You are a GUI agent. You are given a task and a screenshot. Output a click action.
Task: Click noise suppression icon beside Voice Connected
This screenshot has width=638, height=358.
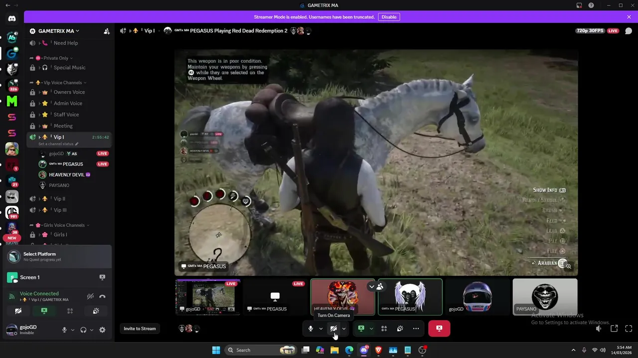(90, 296)
